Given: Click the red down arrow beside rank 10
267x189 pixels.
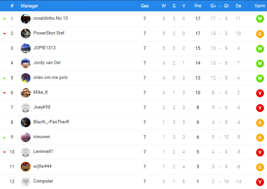Looking at the screenshot, I should 4,152.
